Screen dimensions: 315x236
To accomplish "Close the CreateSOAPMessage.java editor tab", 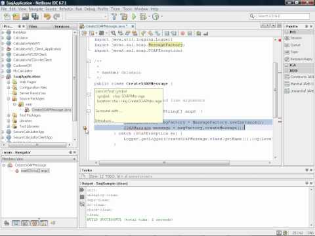I will point(133,26).
